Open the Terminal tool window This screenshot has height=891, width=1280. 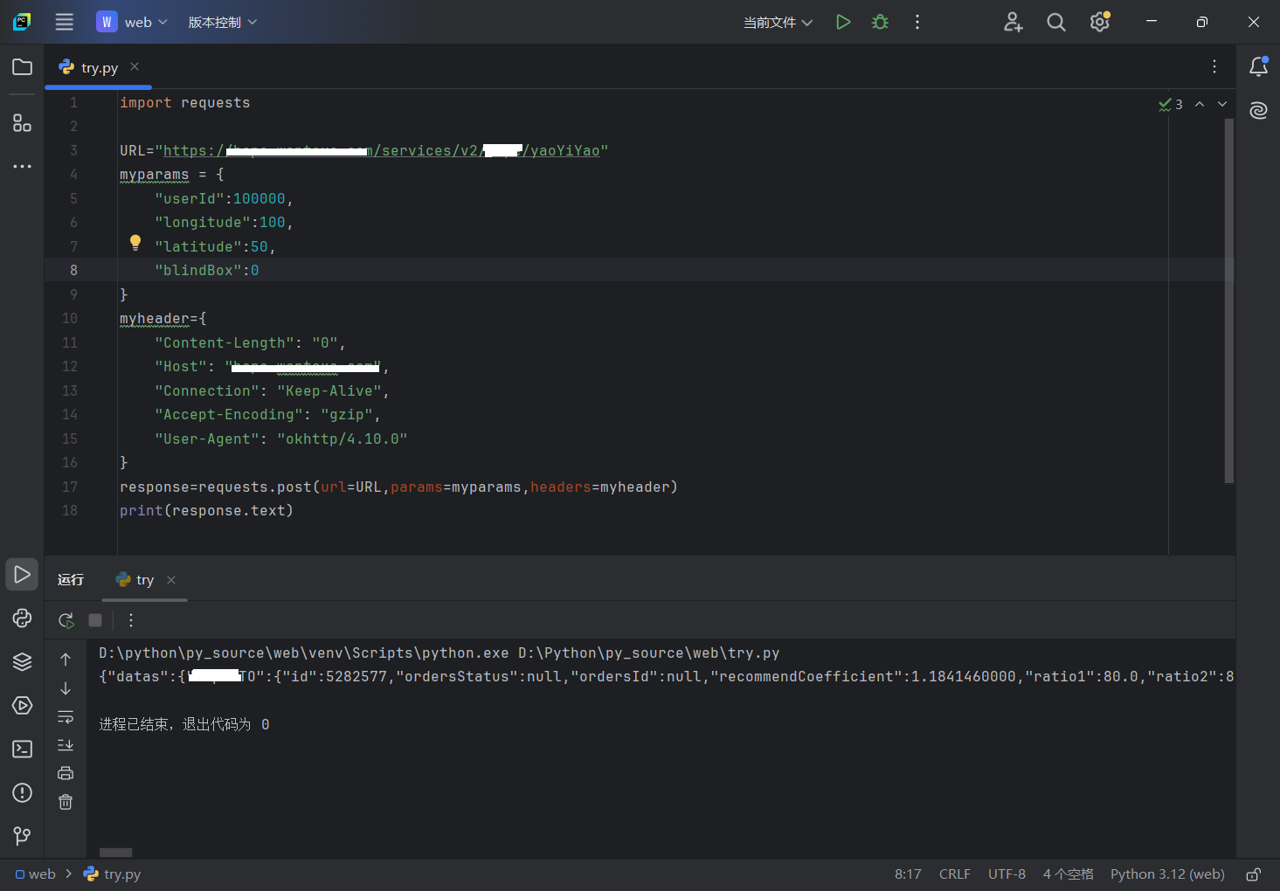click(x=23, y=749)
